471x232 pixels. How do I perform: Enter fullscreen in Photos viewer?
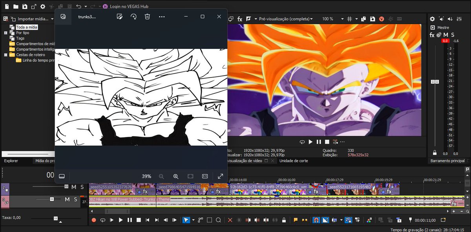click(x=220, y=176)
